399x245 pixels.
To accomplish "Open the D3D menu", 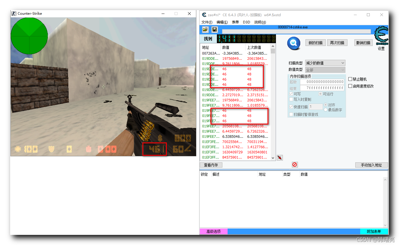I will 246,22.
